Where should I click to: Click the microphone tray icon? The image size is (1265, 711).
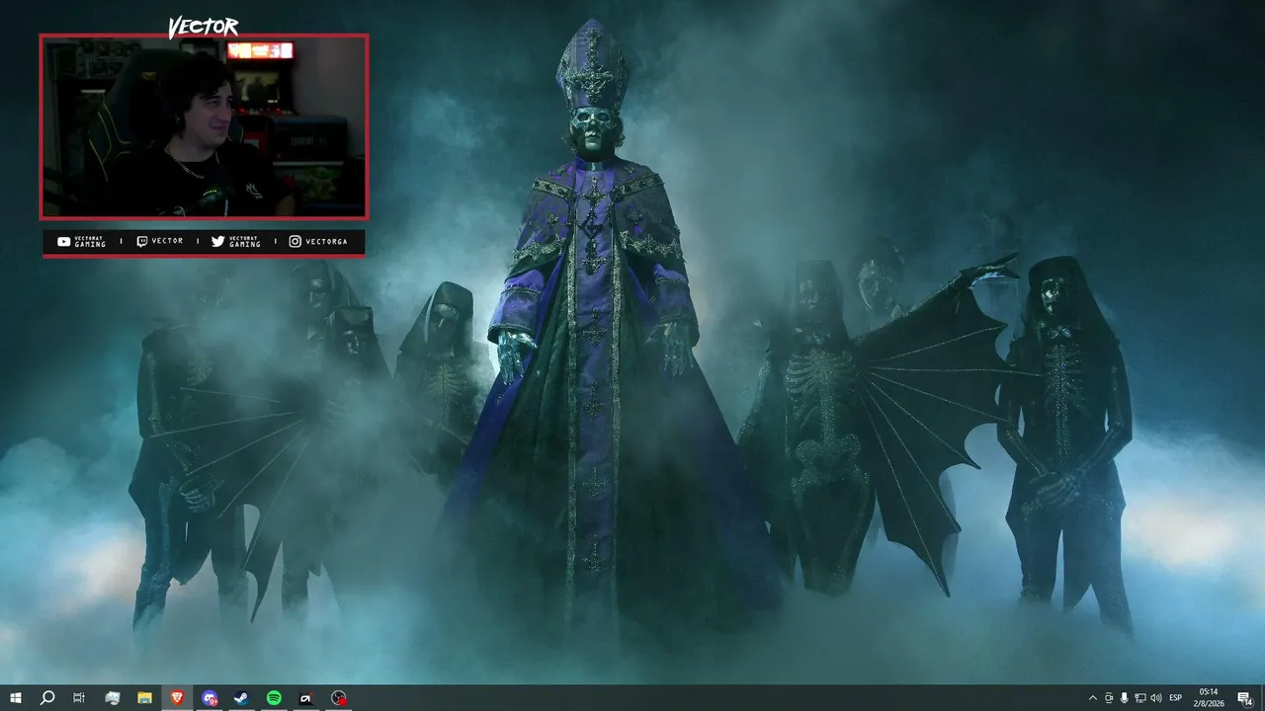[1125, 698]
